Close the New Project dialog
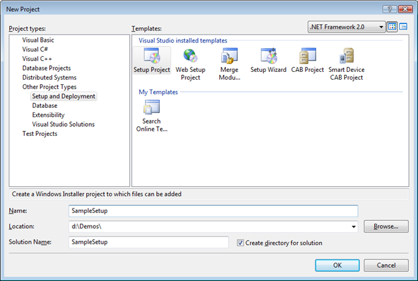418x281 pixels. pos(406,9)
